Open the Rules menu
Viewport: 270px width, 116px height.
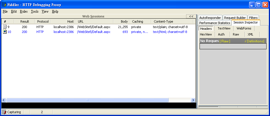point(23,11)
